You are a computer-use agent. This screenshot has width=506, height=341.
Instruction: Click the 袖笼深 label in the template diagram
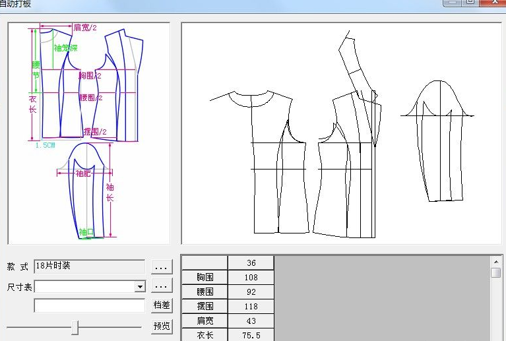[65, 48]
